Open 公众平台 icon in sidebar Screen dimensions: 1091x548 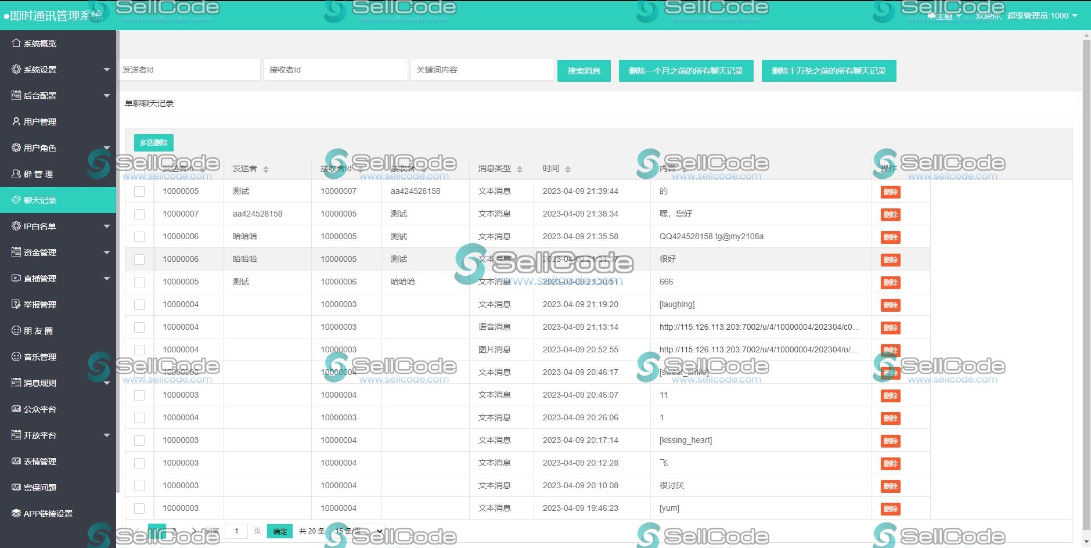tap(16, 409)
